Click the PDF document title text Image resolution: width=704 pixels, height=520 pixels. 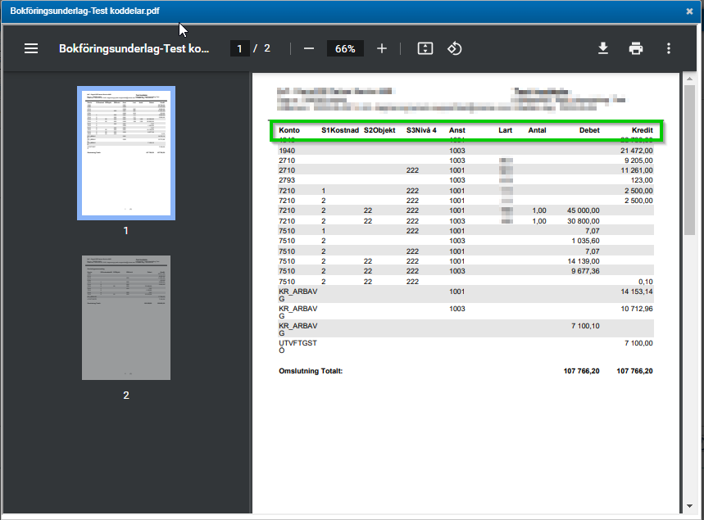[134, 48]
